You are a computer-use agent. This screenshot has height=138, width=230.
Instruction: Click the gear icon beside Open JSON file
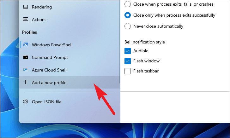[x=26, y=101]
